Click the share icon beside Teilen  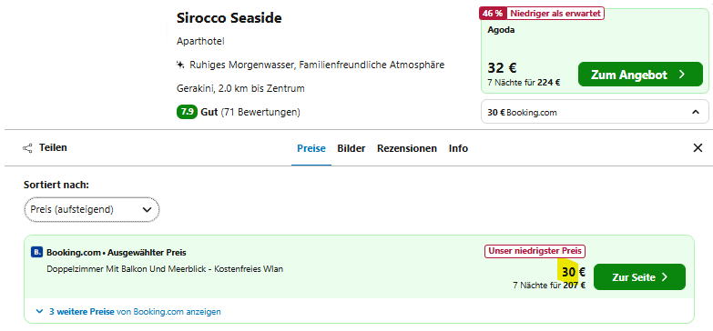(27, 148)
